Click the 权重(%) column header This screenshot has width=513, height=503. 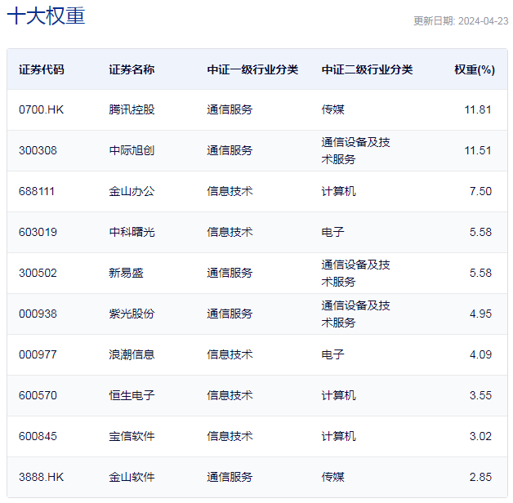475,69
